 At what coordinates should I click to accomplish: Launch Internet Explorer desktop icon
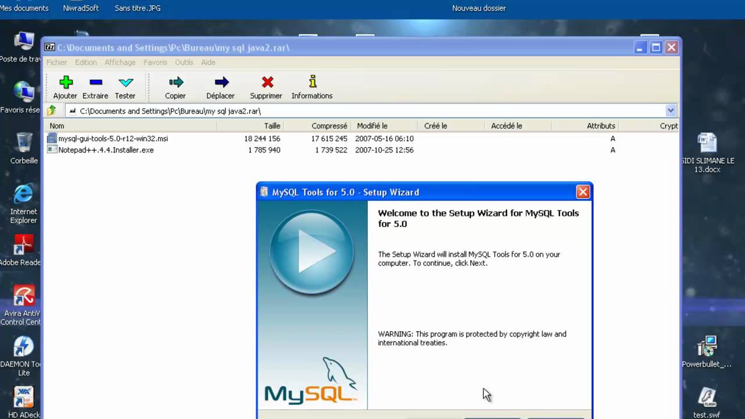point(24,194)
